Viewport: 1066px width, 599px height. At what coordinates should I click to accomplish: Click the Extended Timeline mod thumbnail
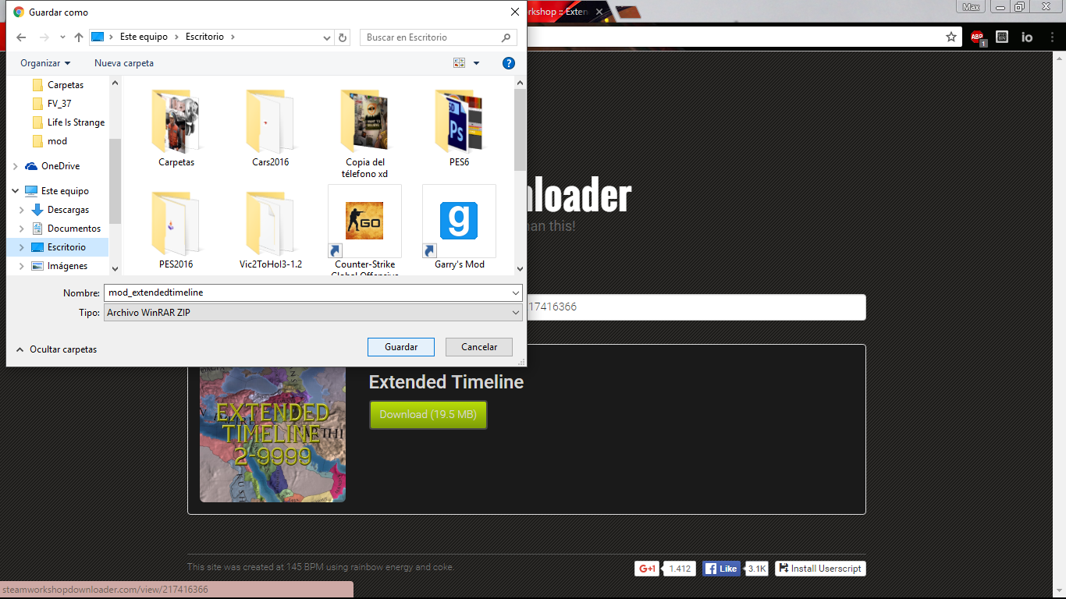tap(272, 434)
